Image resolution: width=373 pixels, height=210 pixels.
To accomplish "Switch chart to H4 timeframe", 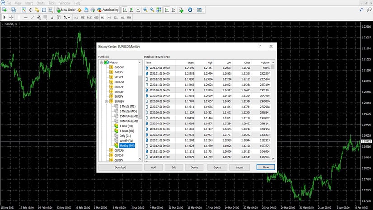I will (109, 18).
